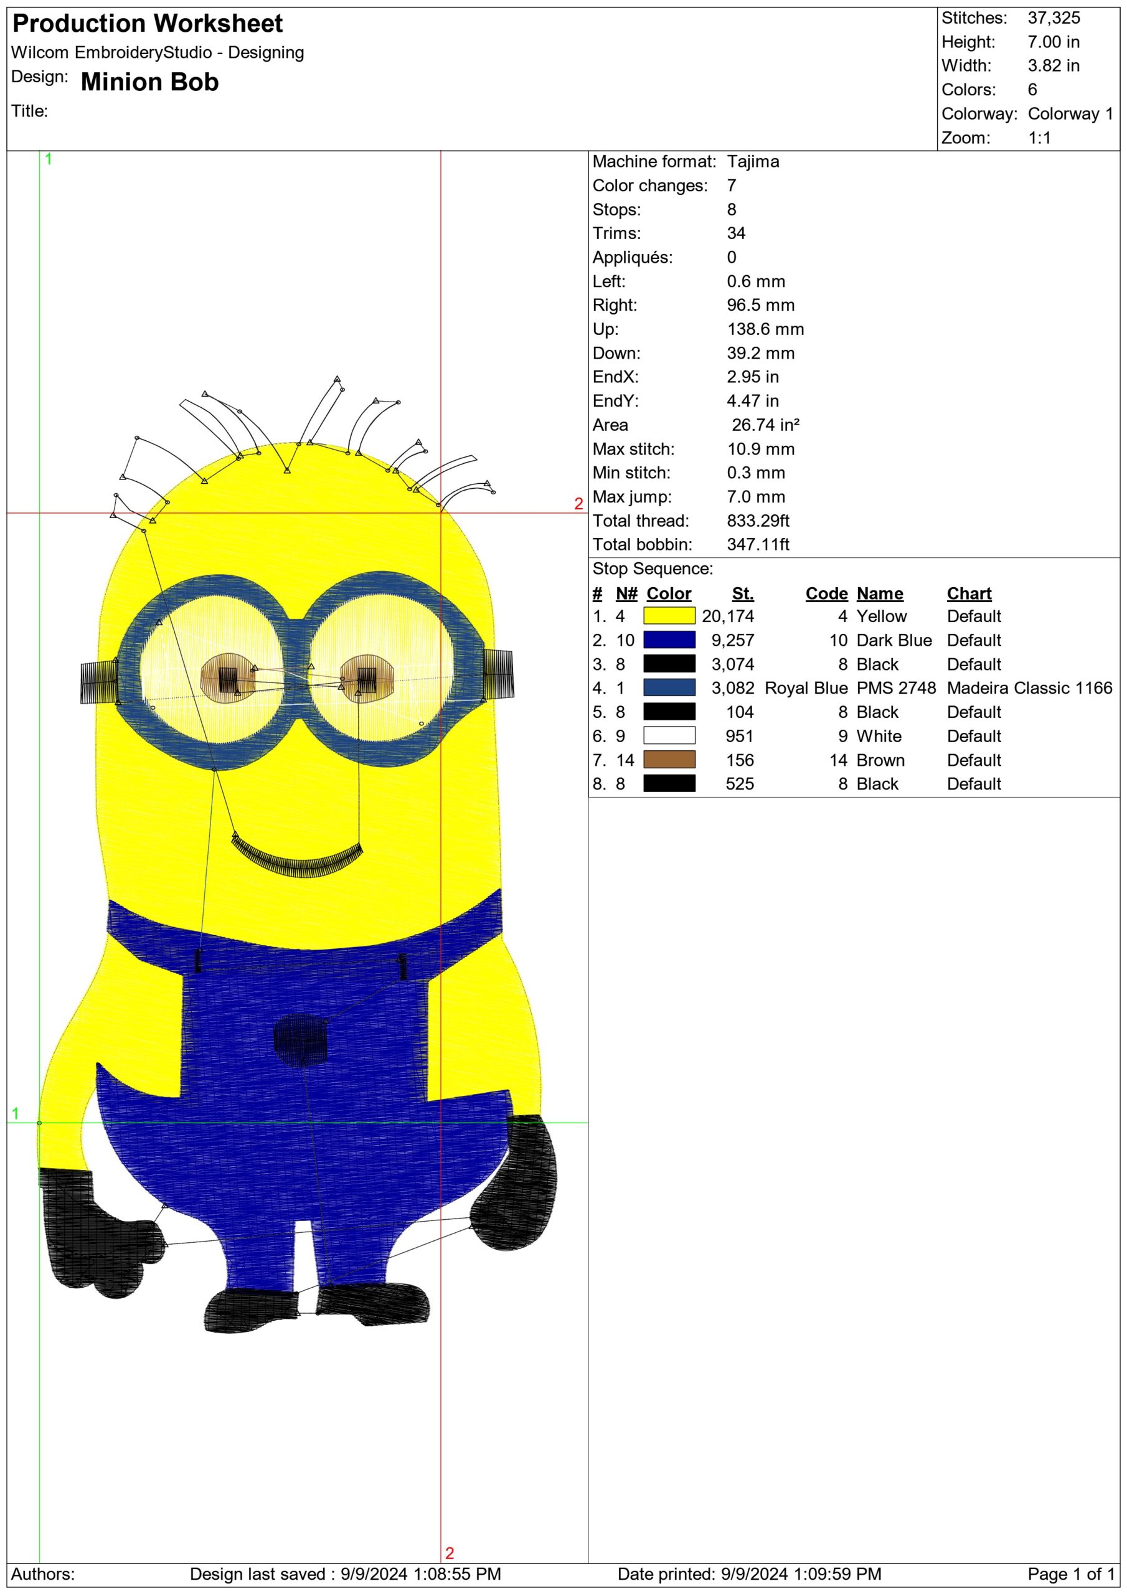Viewport: 1127px width, 1594px height.
Task: Click the Yellow color swatch in stop 1
Action: (669, 616)
